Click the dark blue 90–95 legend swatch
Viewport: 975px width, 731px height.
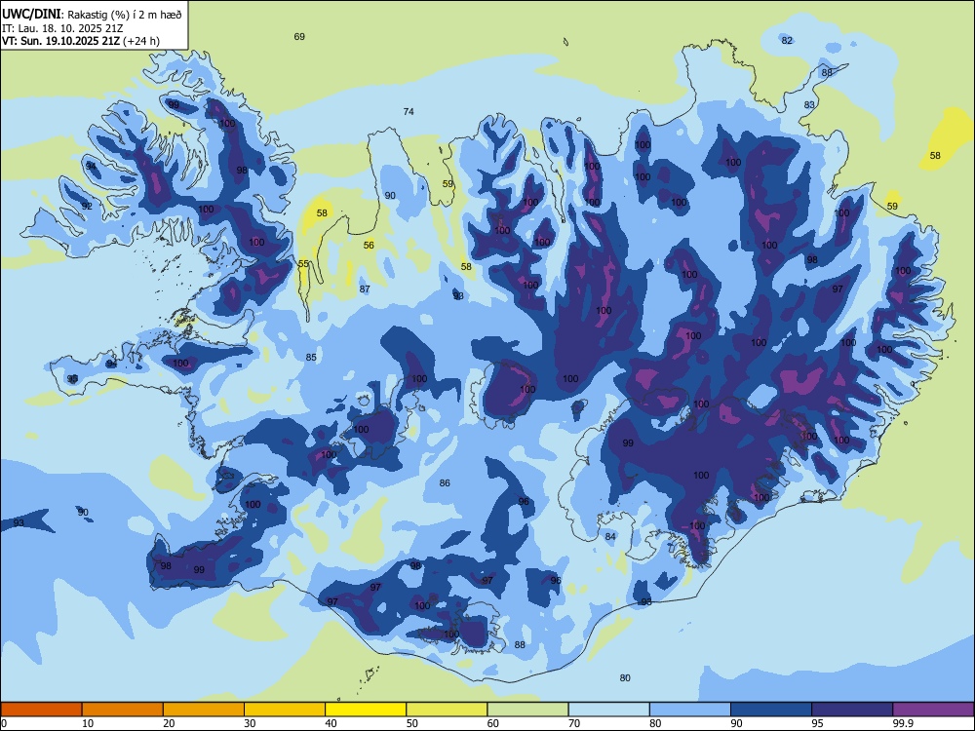click(771, 710)
